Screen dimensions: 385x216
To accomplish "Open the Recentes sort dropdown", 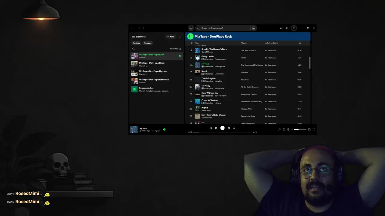I will (176, 49).
